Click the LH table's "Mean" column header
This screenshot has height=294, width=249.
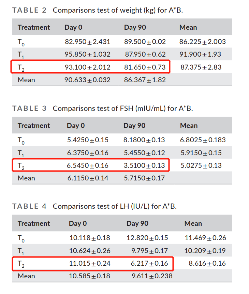click(x=193, y=223)
